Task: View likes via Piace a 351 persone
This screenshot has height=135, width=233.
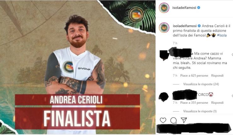Action: 194,103
